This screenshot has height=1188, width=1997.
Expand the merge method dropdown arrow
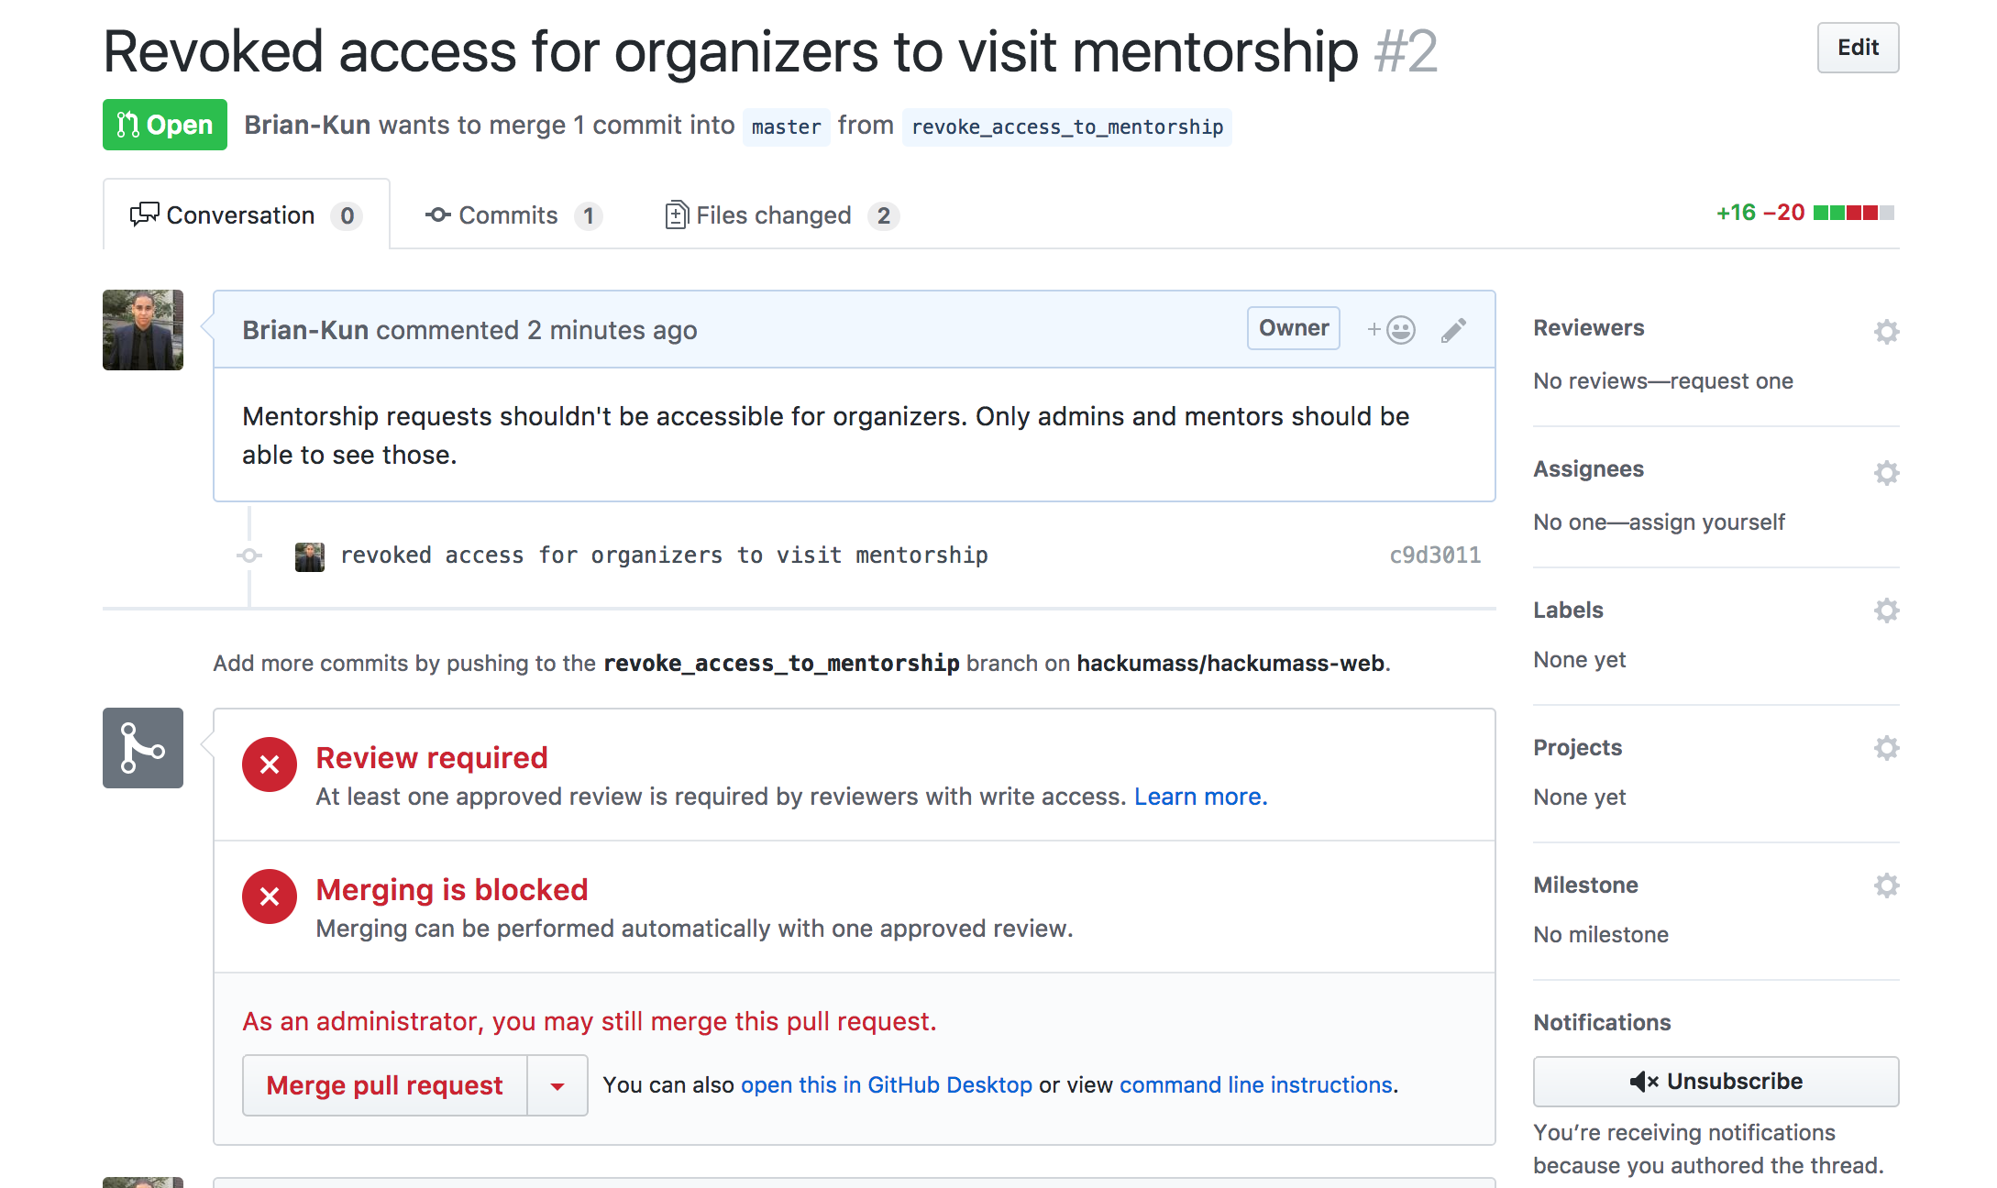557,1086
